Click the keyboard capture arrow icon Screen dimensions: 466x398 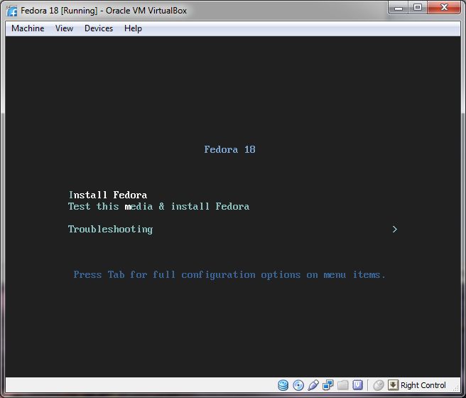[x=393, y=385]
